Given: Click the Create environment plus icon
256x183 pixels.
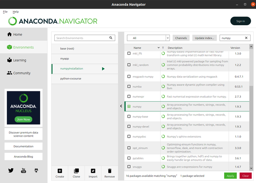Looking at the screenshot, I should pos(60,171).
